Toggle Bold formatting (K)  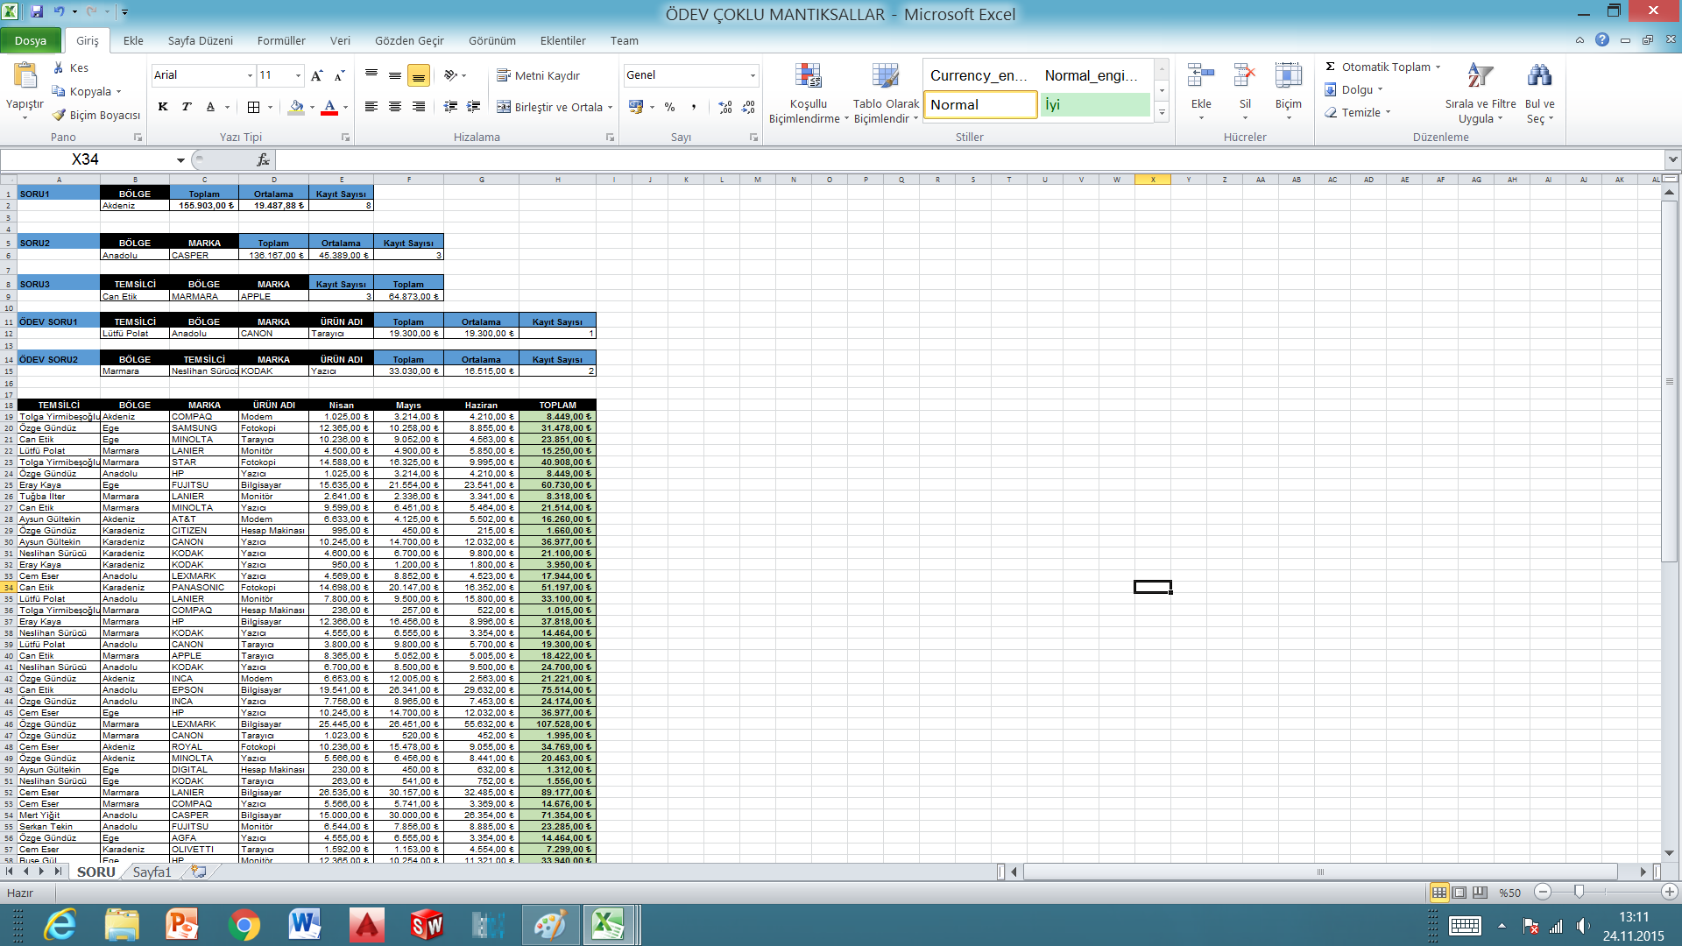(163, 107)
